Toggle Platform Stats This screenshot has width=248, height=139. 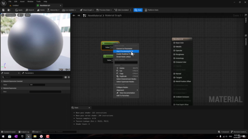click(152, 10)
